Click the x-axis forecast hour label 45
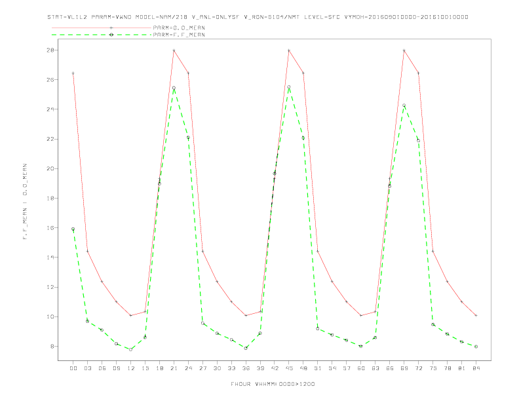Viewport: 519px width, 401px height. click(x=289, y=368)
